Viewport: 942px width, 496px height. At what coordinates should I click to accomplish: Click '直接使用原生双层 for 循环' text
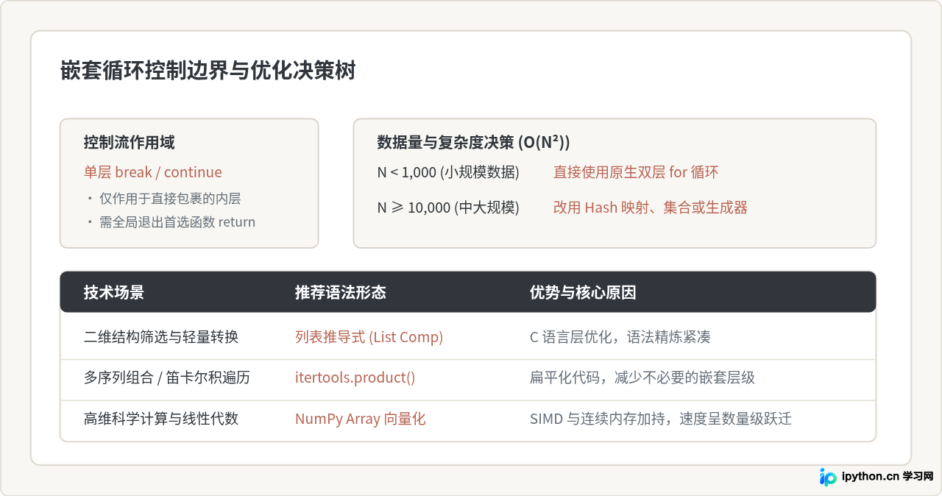636,172
